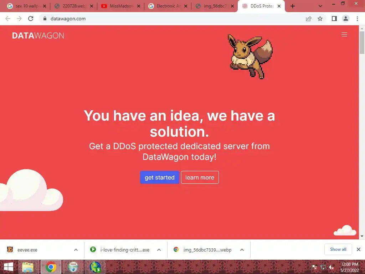Close the 220728.web tab

coord(92,6)
